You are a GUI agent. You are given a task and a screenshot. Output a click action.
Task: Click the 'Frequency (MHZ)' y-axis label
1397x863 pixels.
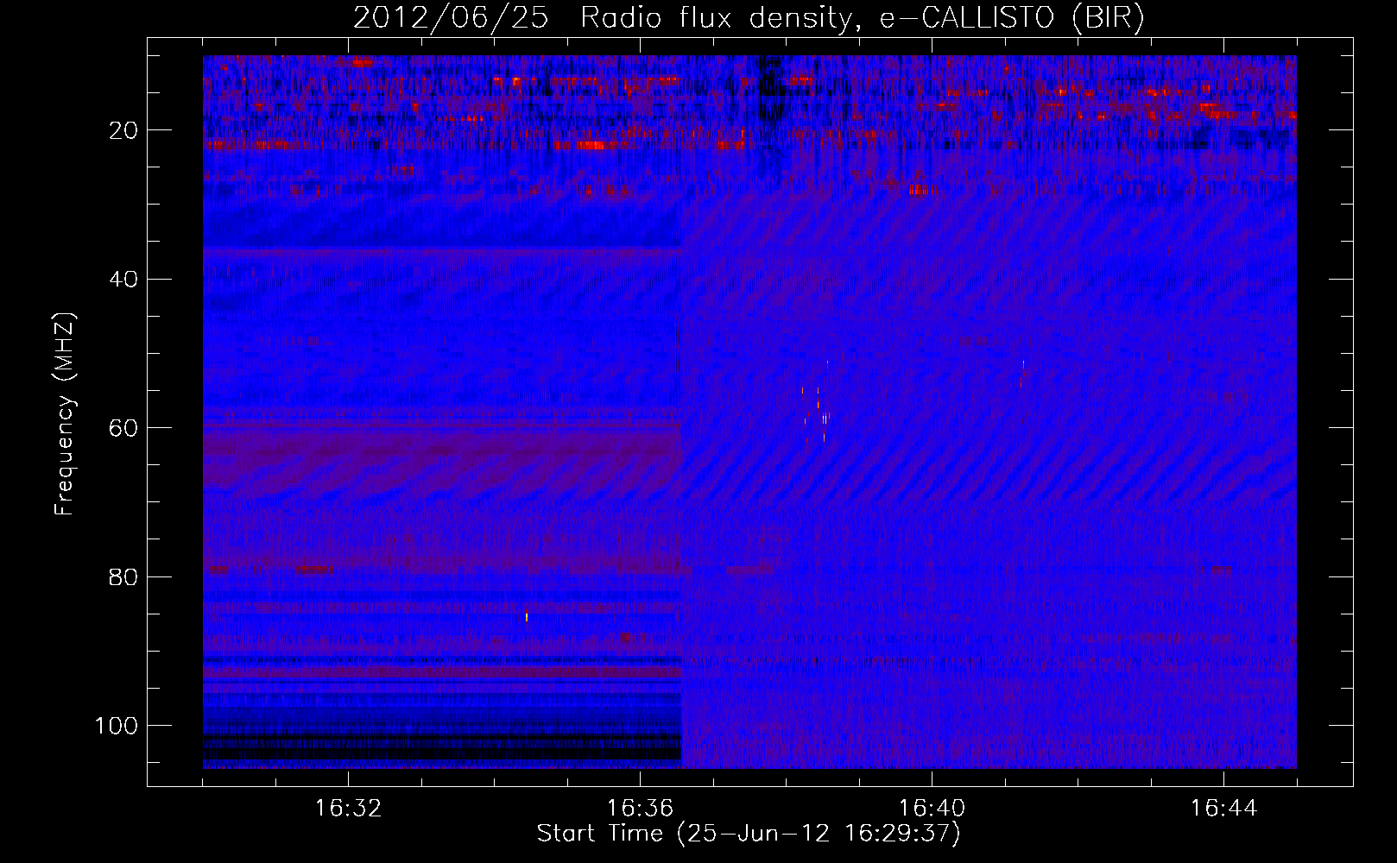pos(66,414)
